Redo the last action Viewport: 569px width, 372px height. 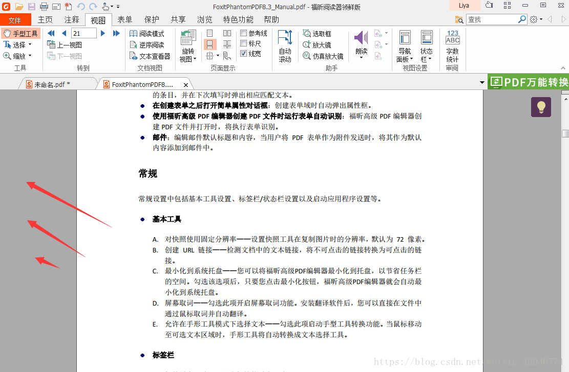93,6
